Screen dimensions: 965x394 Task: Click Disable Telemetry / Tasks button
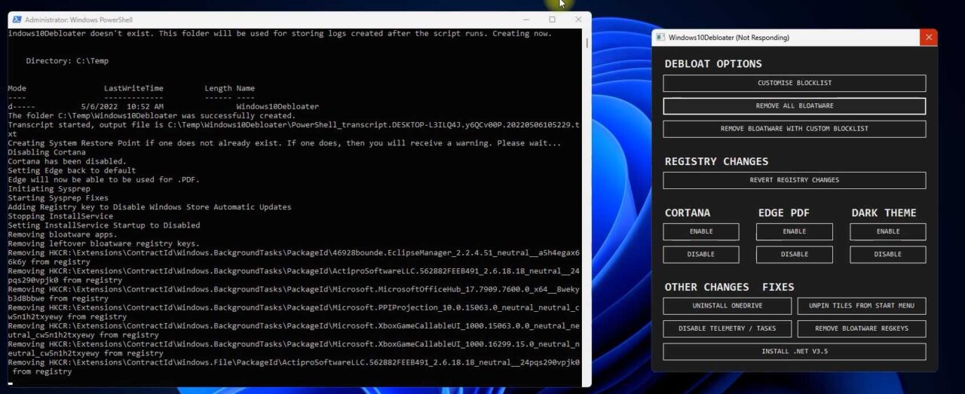coord(728,328)
